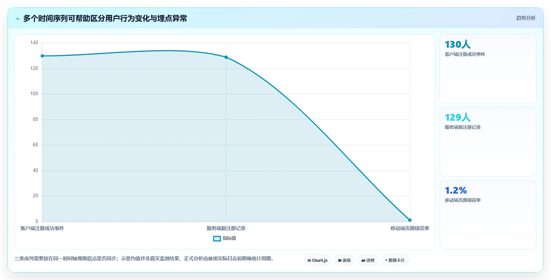This screenshot has height=280, width=551.
Task: Click the y-axis value 60
Action: point(35,145)
